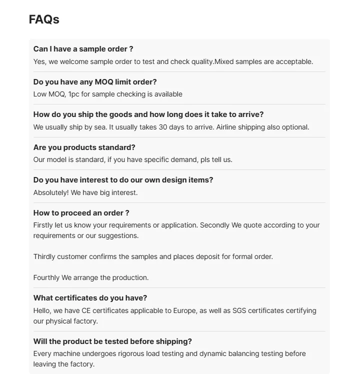Select the 'Do you have any MOQ limit order?' question
The image size is (341, 378).
(95, 82)
